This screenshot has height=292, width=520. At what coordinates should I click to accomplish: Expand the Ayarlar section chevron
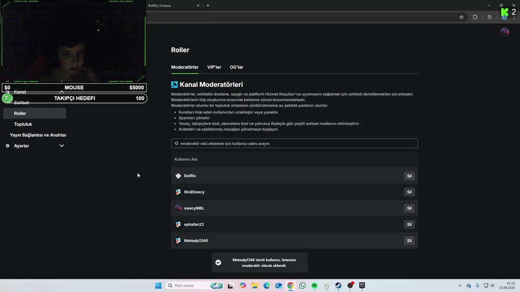click(x=62, y=146)
